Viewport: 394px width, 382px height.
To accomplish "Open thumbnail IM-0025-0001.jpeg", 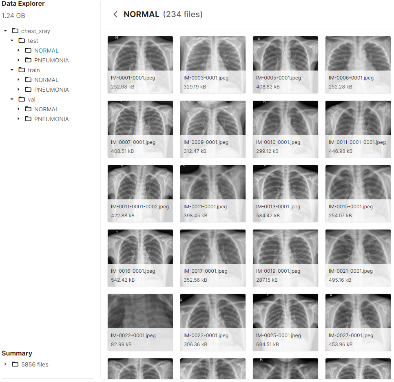I will pyautogui.click(x=286, y=322).
